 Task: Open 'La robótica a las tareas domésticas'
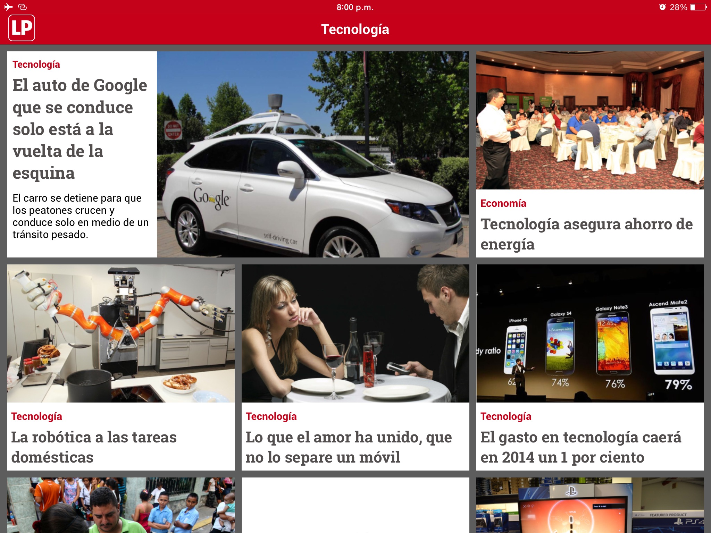click(x=94, y=447)
